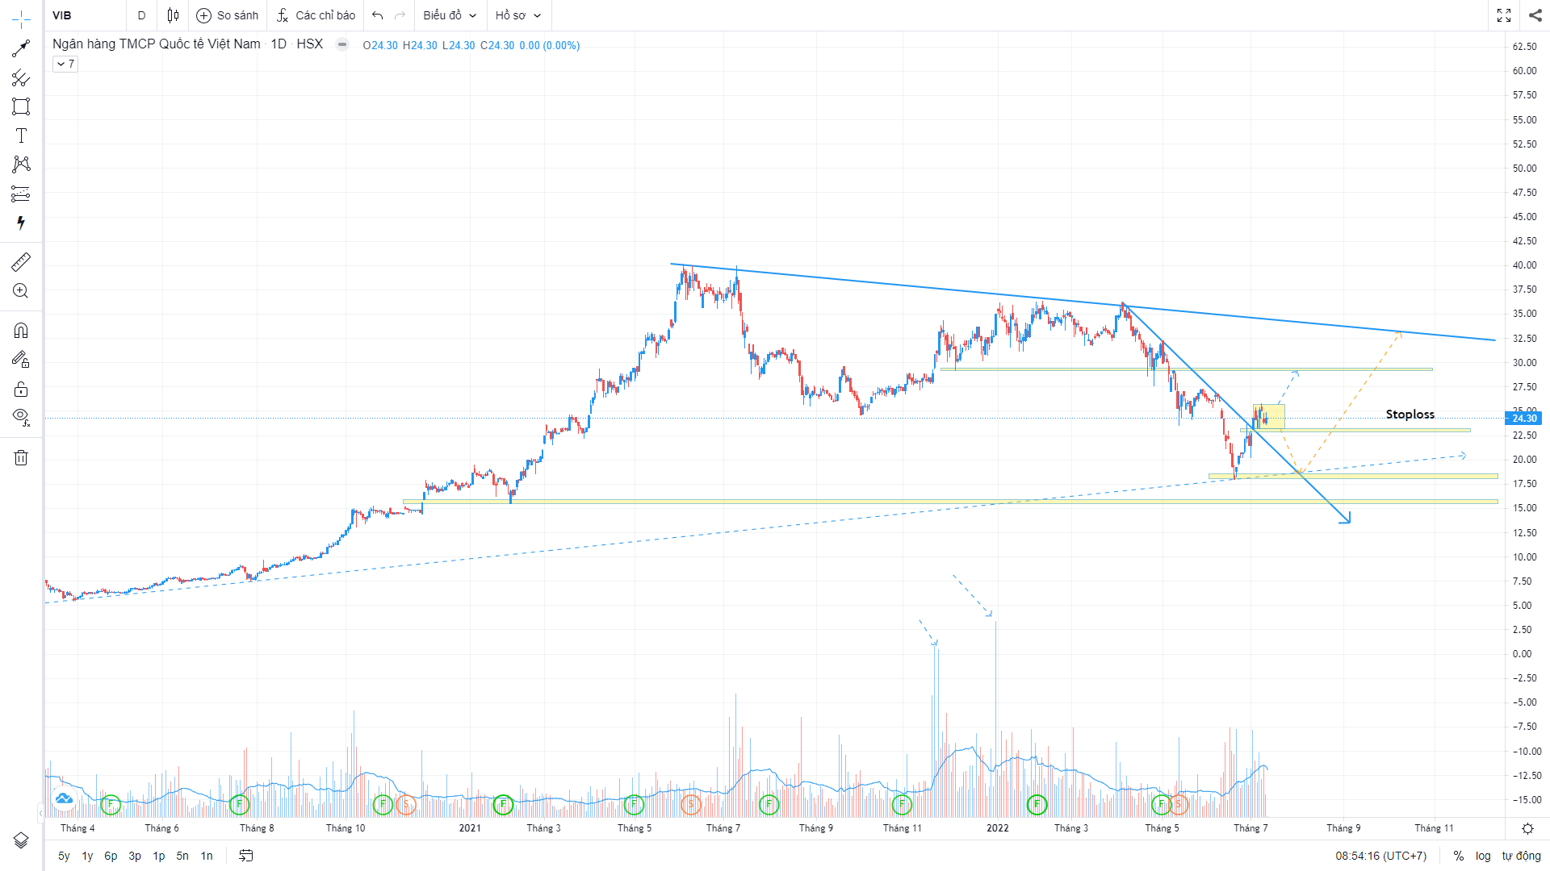Click the VIB symbol search field
The image size is (1550, 871).
click(85, 15)
